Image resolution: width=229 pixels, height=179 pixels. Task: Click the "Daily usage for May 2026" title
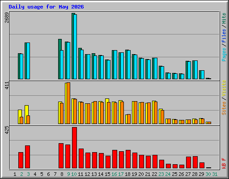46,7
